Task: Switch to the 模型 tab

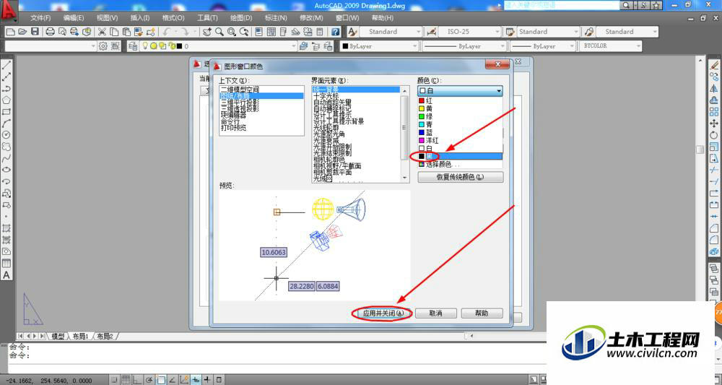Action: coord(58,337)
